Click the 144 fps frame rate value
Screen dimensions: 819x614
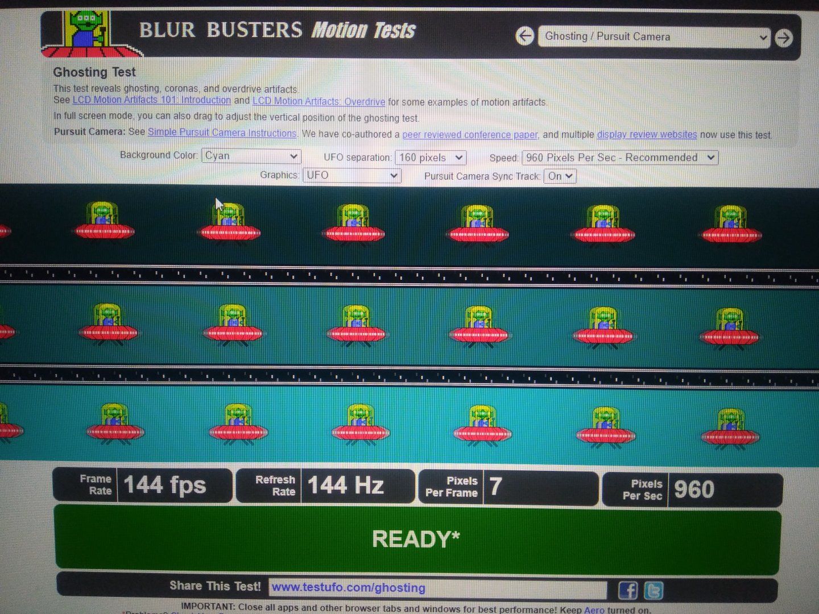click(164, 485)
